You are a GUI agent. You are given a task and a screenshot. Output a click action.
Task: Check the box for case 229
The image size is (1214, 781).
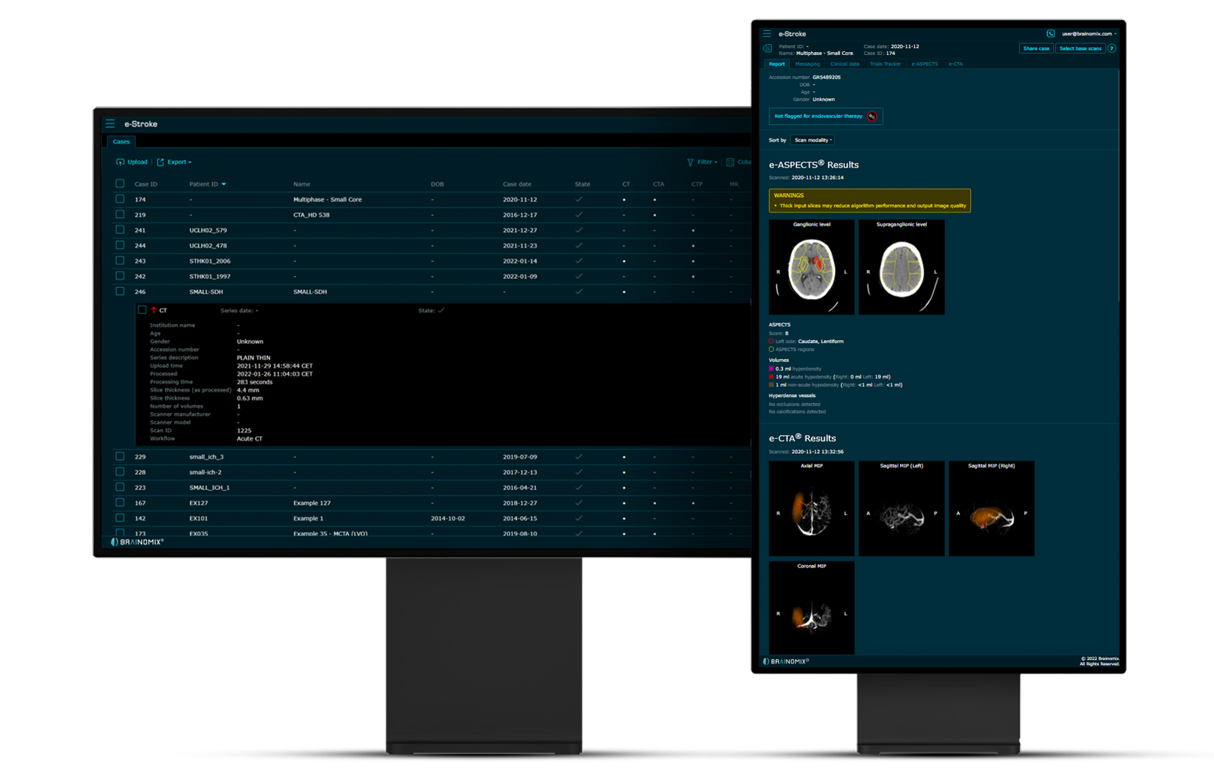point(120,457)
